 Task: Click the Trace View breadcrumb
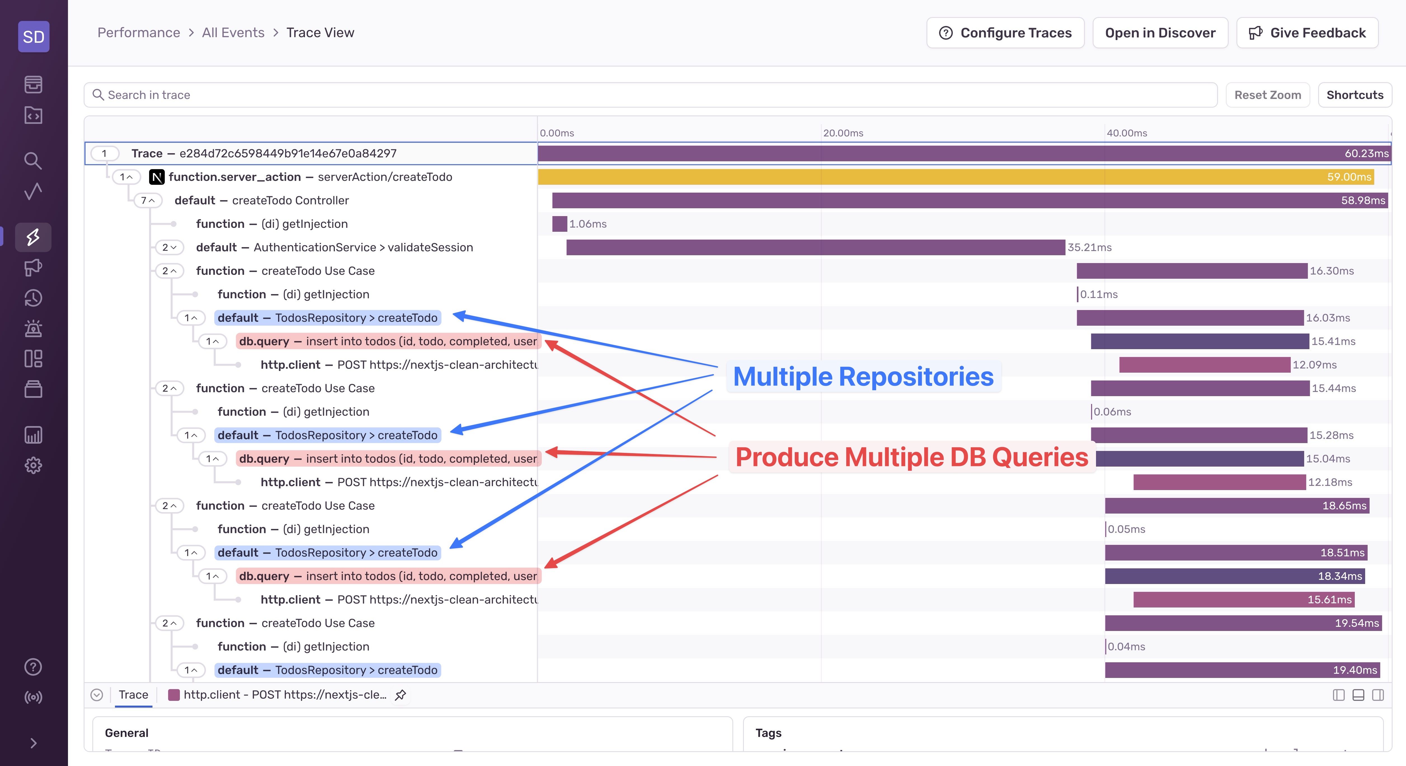click(x=320, y=33)
